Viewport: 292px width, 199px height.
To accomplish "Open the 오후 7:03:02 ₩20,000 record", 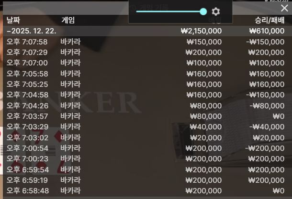I will click(x=146, y=137).
